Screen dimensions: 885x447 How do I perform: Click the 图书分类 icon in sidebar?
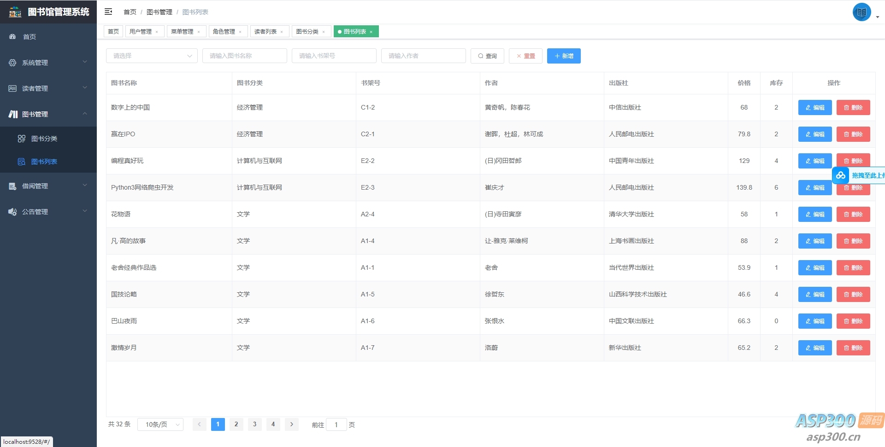click(22, 139)
